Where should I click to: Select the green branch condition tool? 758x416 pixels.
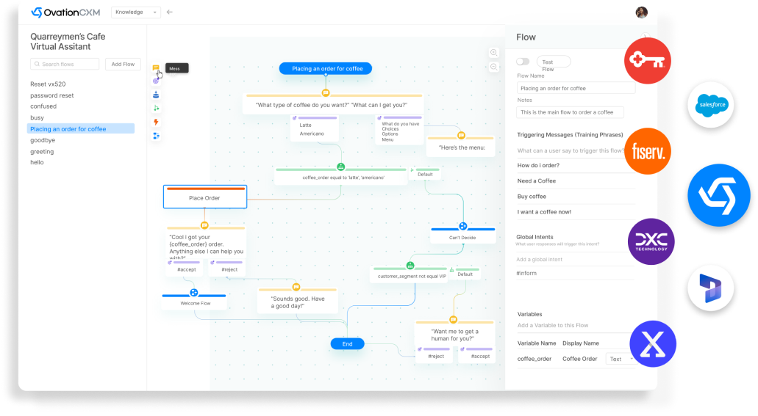pos(156,108)
